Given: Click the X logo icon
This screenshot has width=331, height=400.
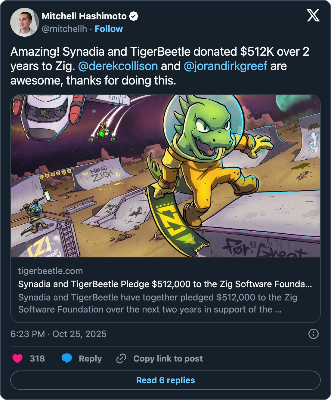Looking at the screenshot, I should tap(313, 15).
